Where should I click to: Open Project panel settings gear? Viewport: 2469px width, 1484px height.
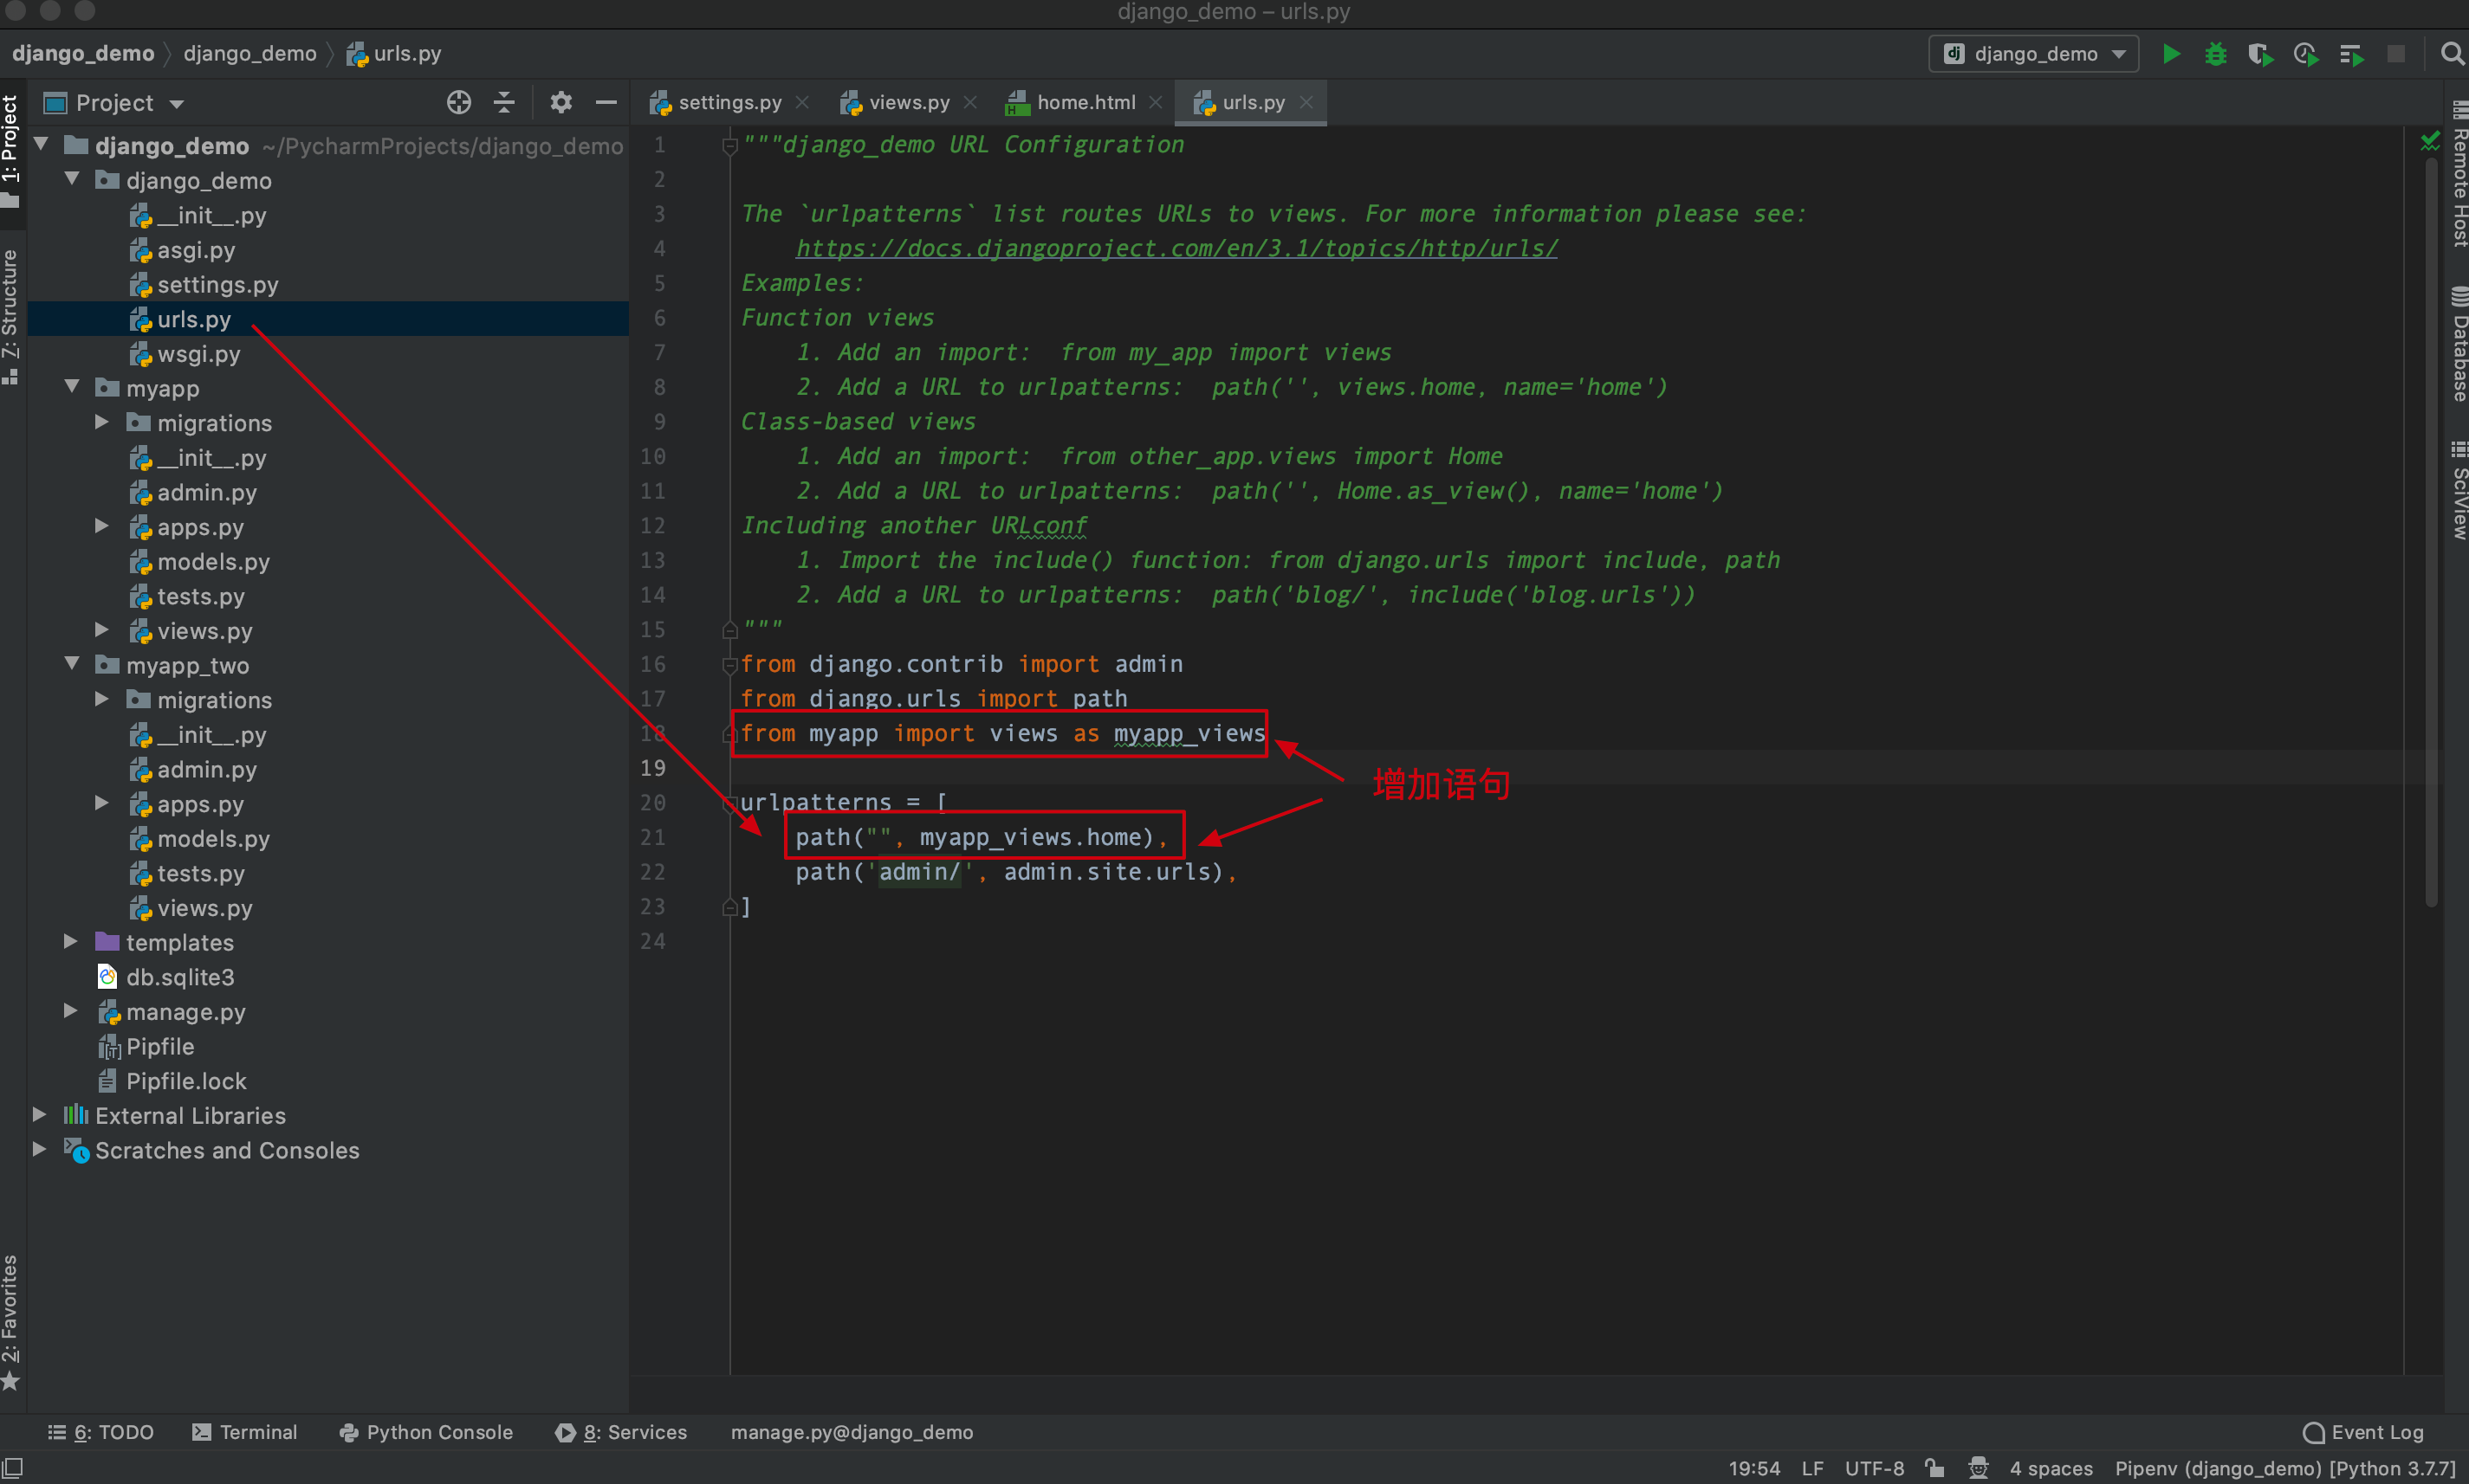pyautogui.click(x=561, y=102)
